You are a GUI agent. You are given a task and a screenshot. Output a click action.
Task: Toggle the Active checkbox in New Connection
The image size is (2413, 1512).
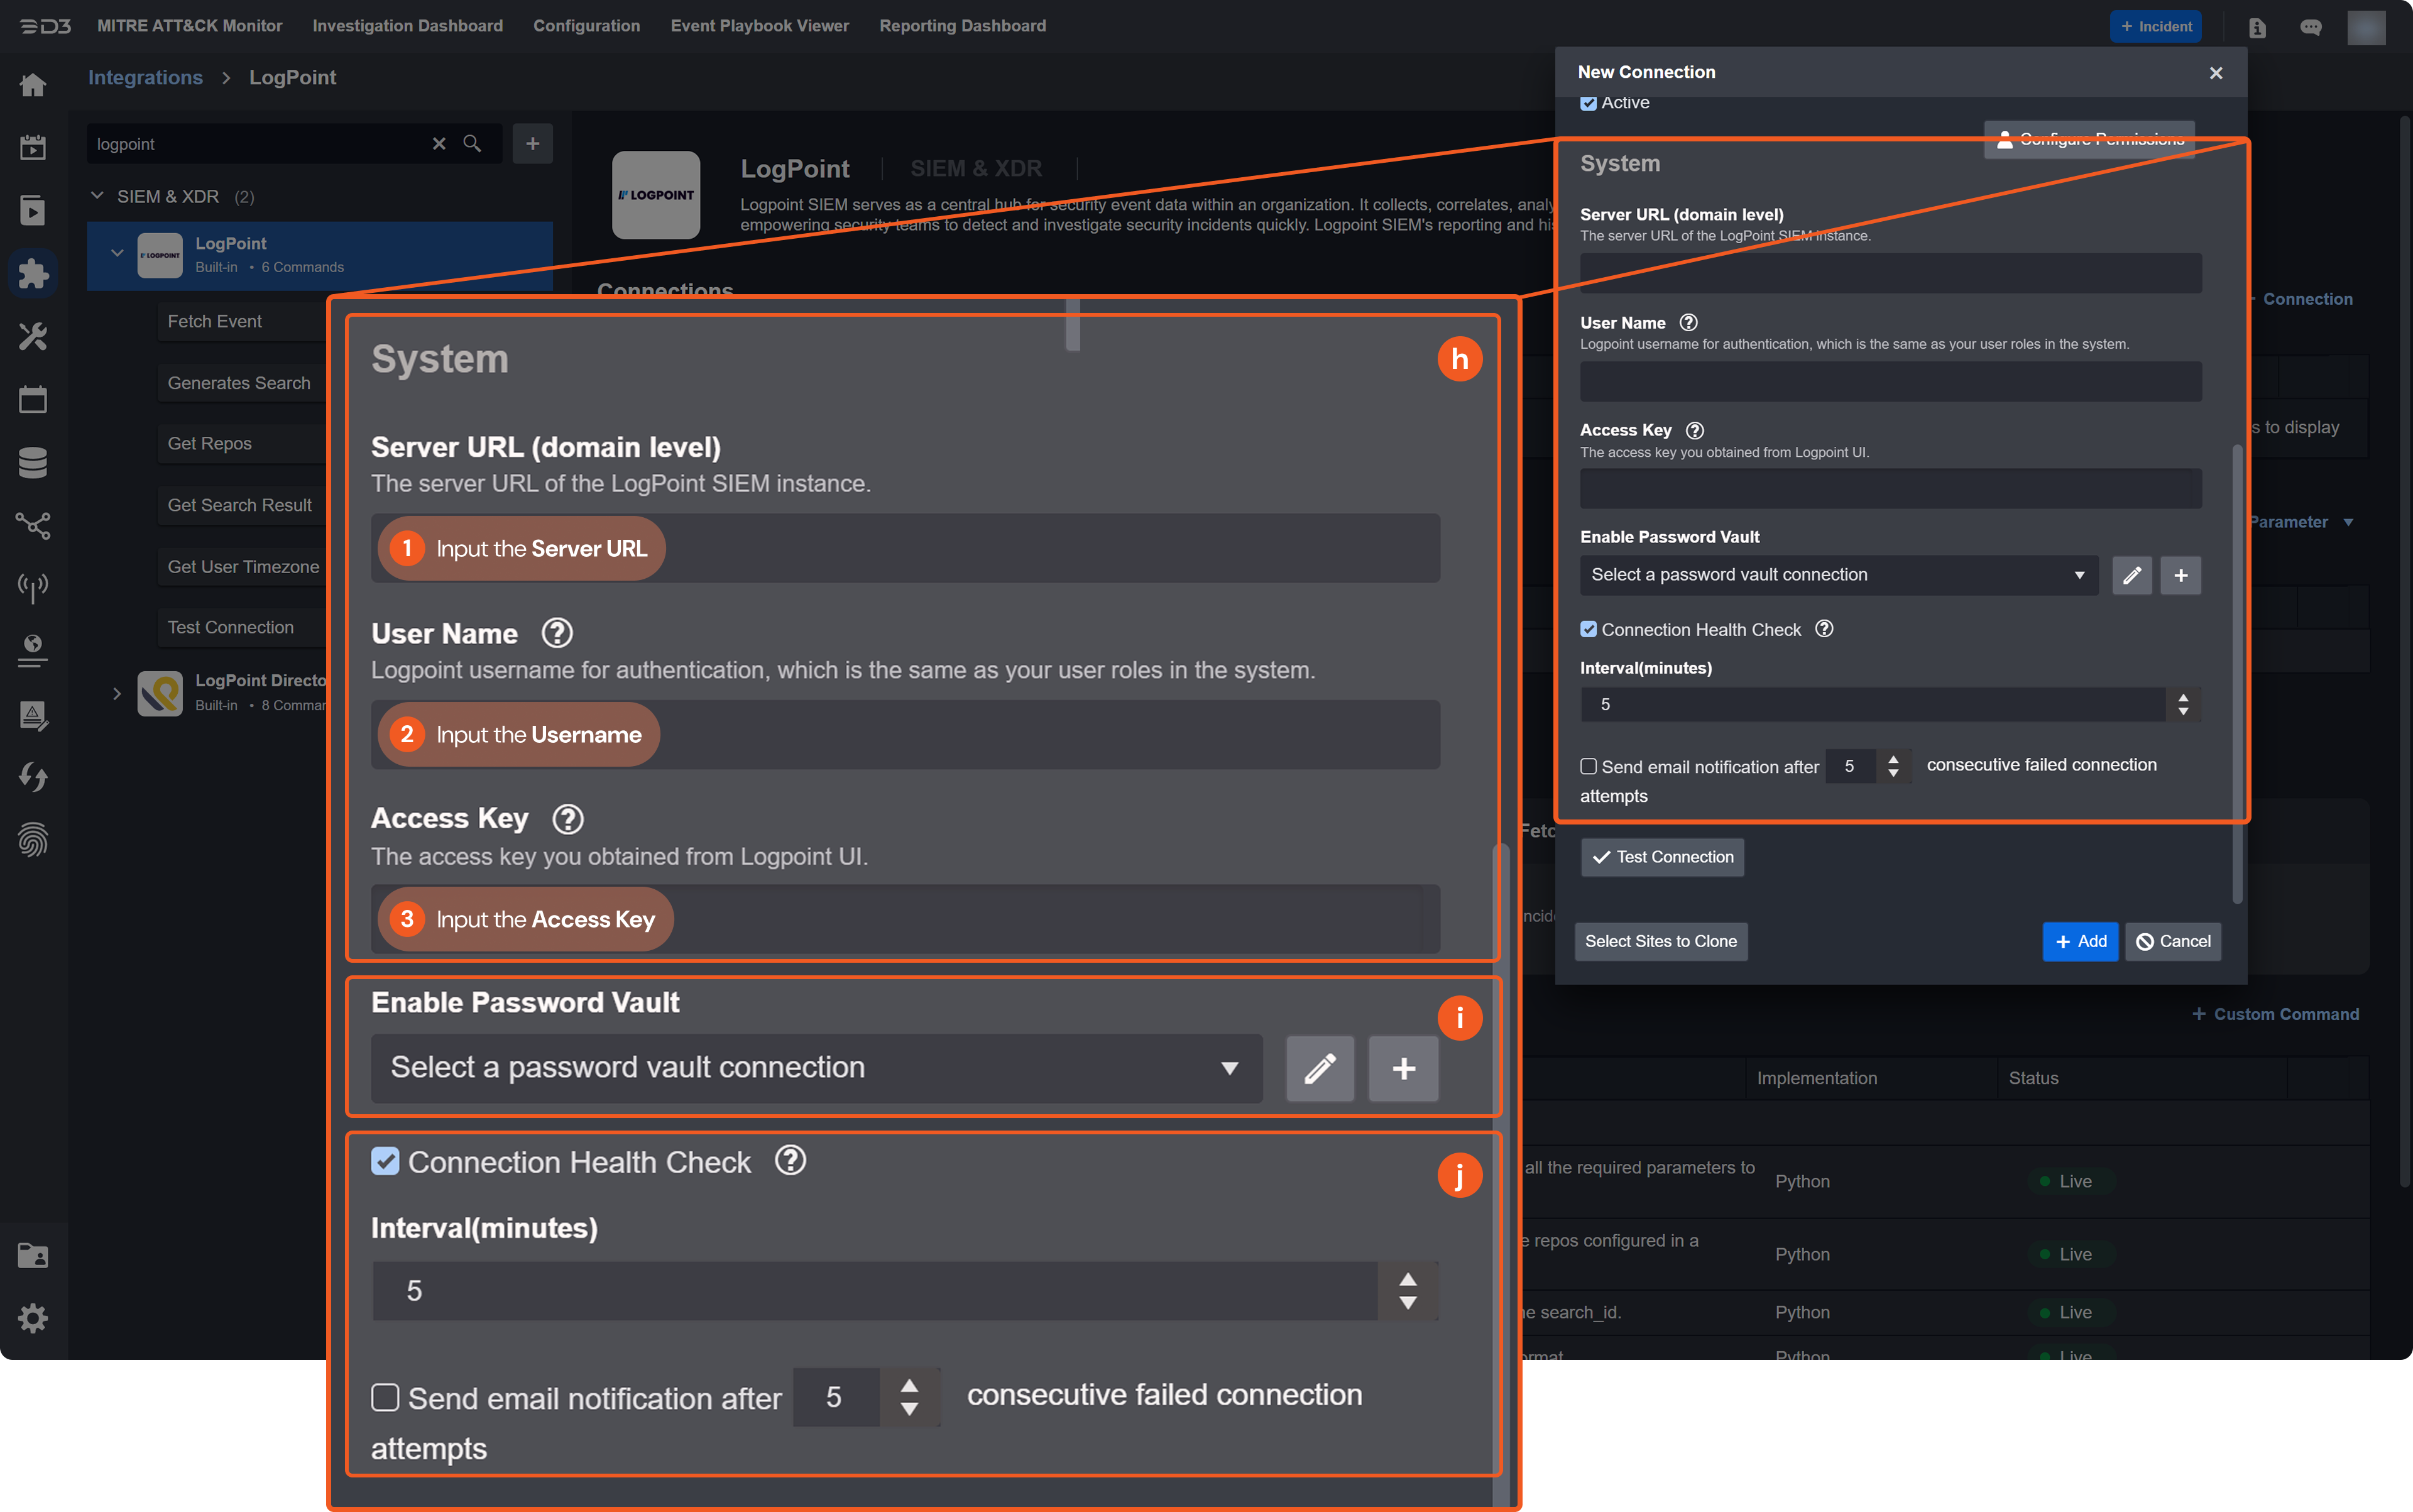click(1588, 103)
